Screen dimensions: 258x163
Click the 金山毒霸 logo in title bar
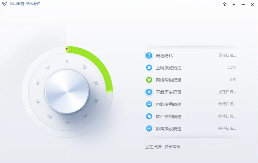[4, 4]
